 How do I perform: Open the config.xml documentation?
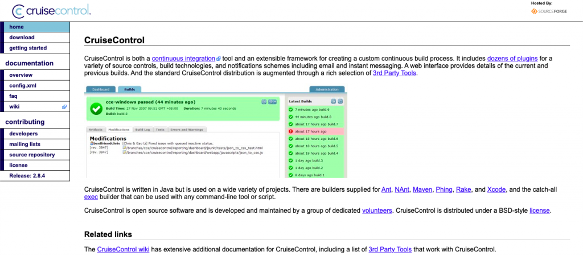[x=35, y=85]
